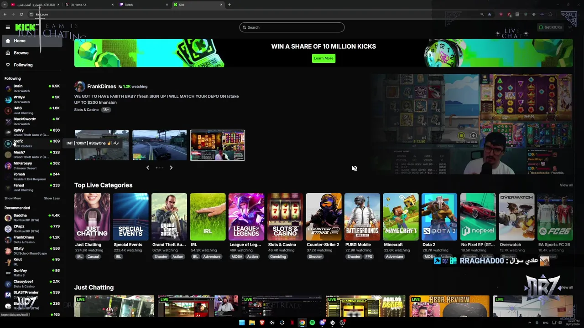Open File Explorer from taskbar
584x328 pixels.
coord(252,323)
